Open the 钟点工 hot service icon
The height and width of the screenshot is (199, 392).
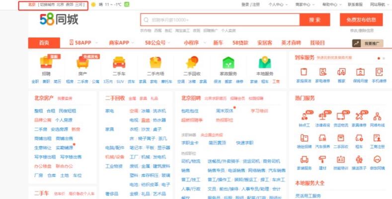(305, 116)
